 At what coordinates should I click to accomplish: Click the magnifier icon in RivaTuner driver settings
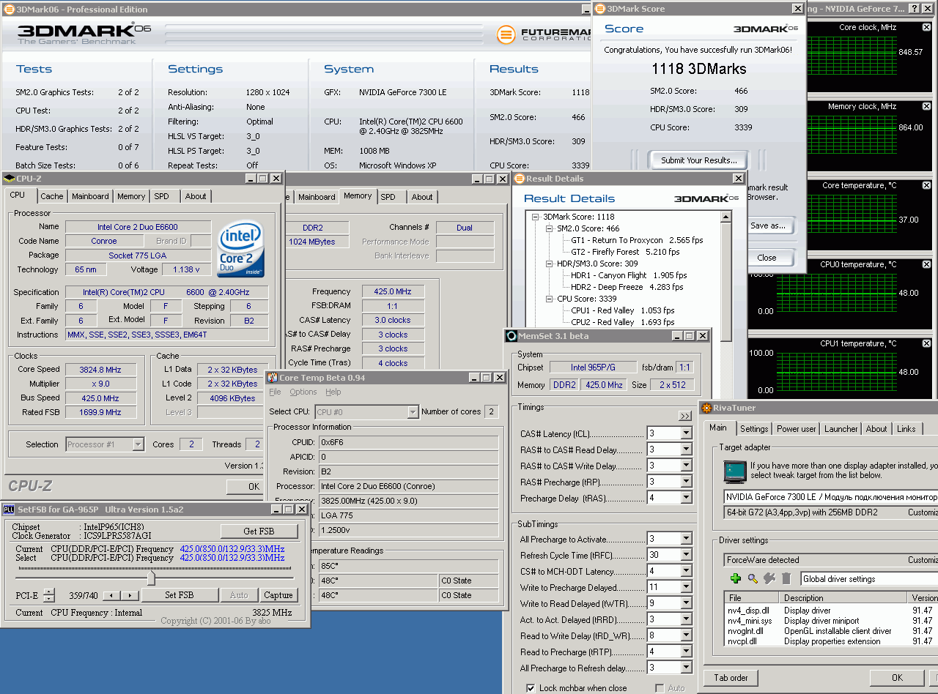753,578
